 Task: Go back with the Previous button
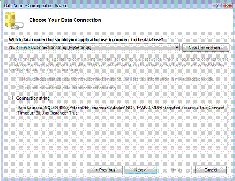click(x=106, y=170)
